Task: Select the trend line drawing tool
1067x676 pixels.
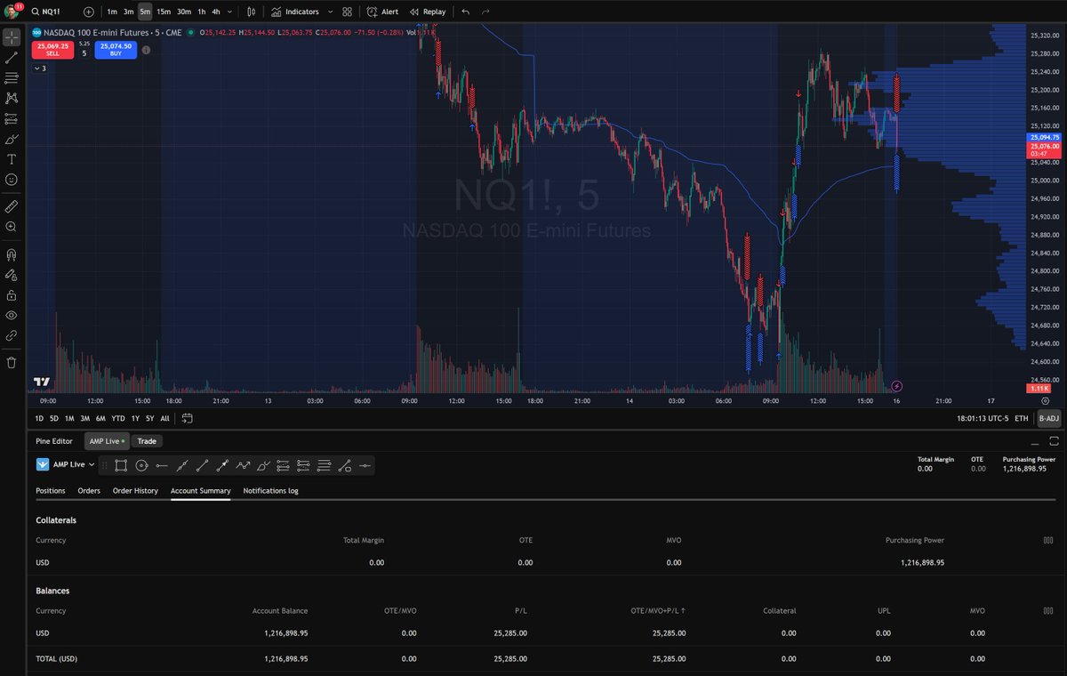Action: (12, 57)
